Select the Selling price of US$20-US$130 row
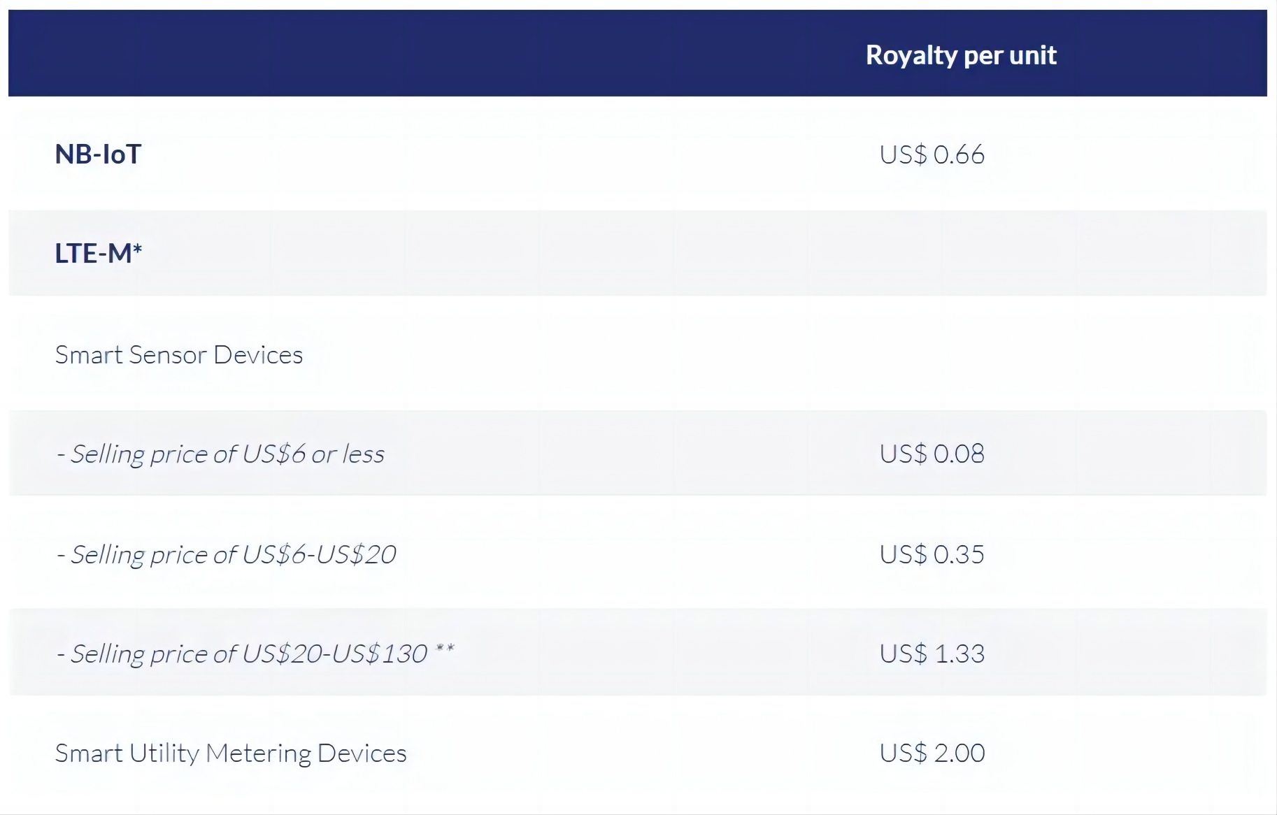1277x815 pixels. 638,653
